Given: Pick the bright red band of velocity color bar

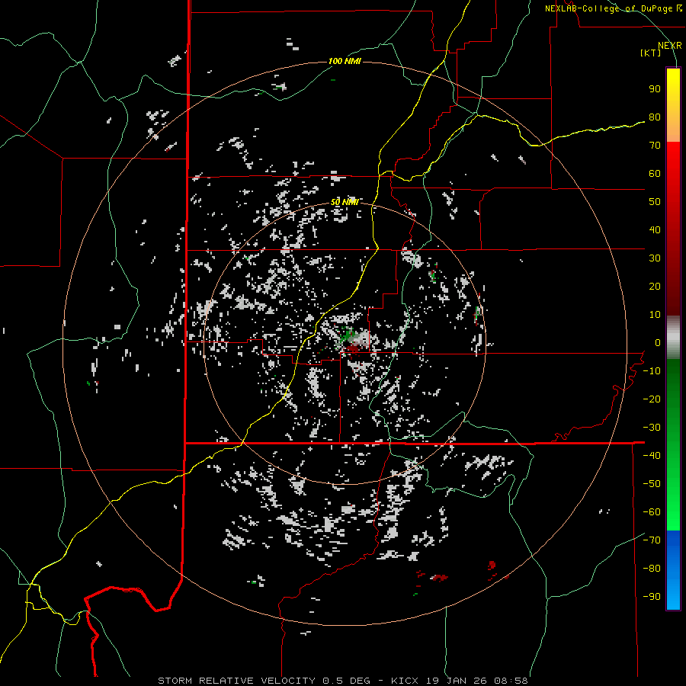Looking at the screenshot, I should coord(673,184).
